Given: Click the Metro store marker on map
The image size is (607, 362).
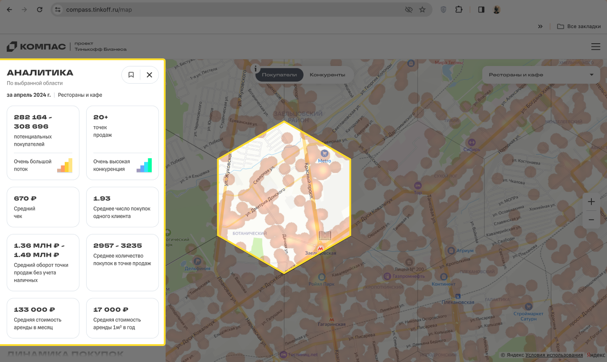Looking at the screenshot, I should tap(324, 153).
